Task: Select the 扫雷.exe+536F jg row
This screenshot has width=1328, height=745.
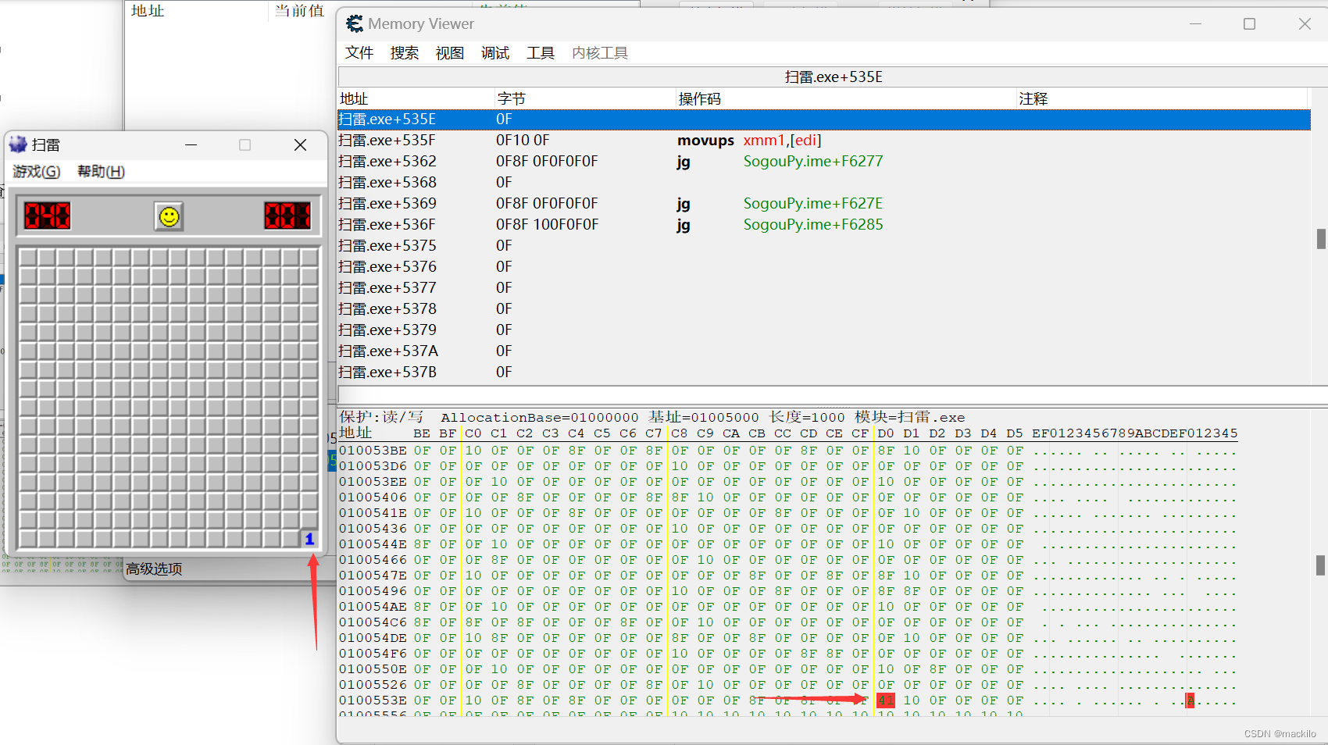Action: pos(824,225)
